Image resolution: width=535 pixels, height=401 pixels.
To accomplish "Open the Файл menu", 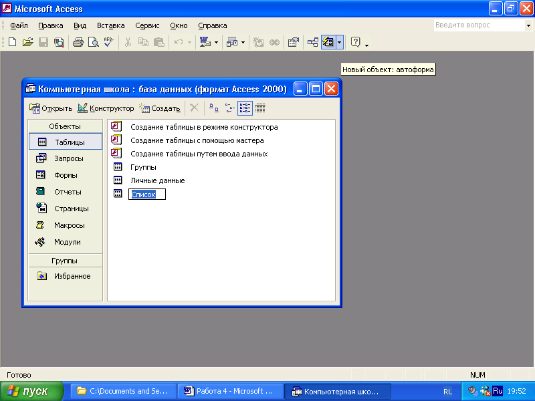I will click(x=19, y=25).
